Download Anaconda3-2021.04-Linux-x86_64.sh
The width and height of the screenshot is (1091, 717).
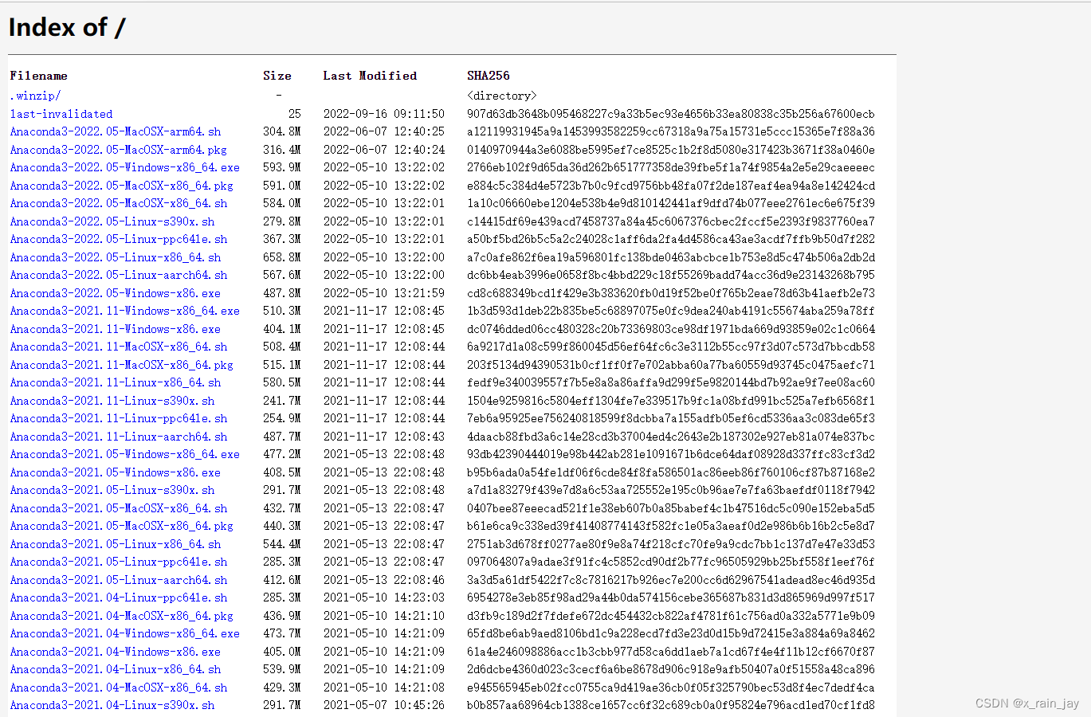point(116,669)
